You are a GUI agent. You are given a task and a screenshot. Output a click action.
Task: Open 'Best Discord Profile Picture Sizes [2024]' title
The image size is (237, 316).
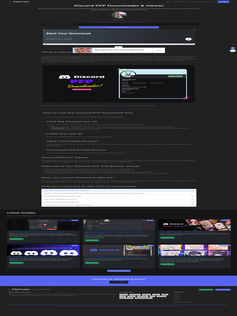[35, 257]
